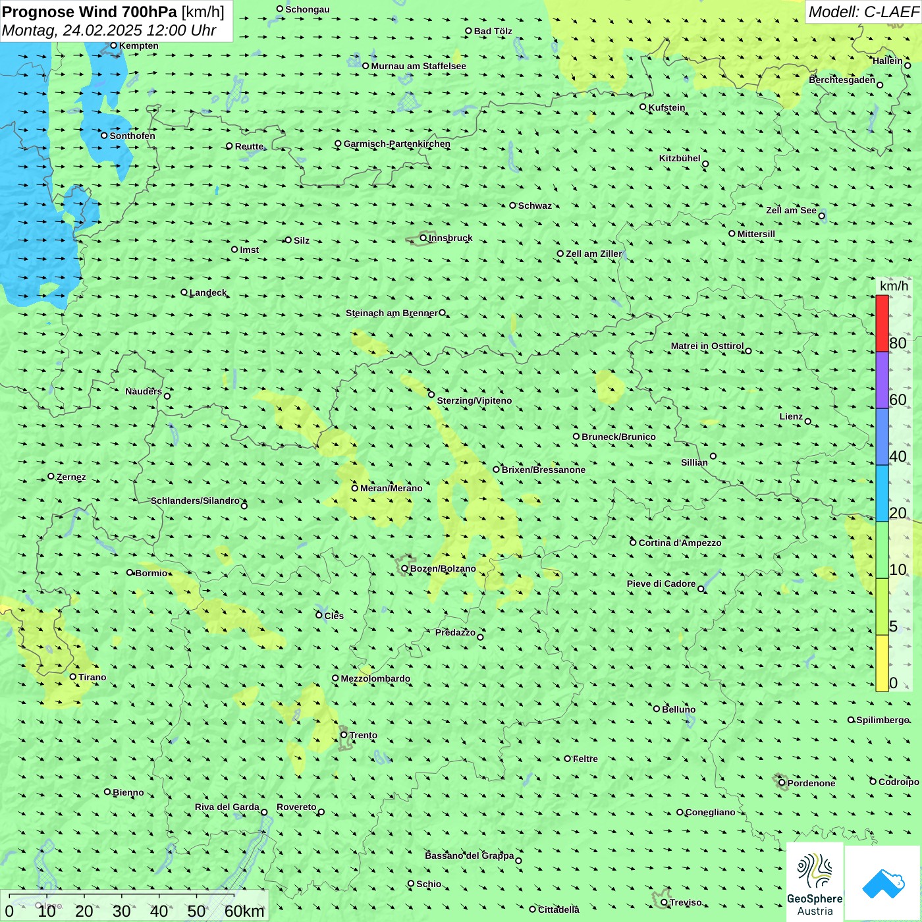922x922 pixels.
Task: Click the Cortina d'Ampezzo marker
Action: 634,542
